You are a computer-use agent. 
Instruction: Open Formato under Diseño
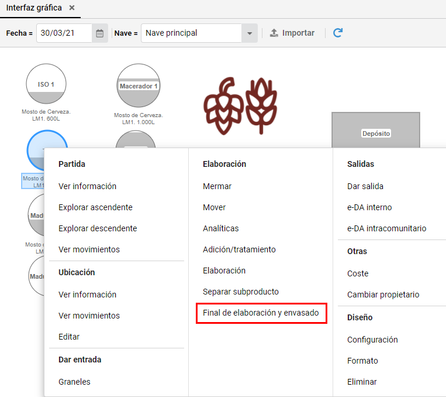pos(362,361)
